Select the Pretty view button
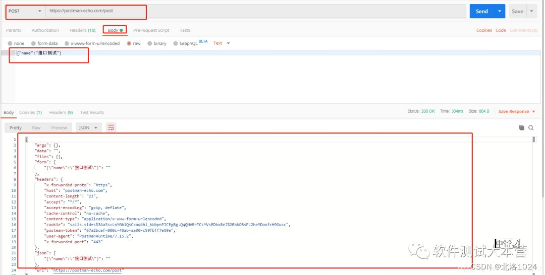The height and width of the screenshot is (275, 545). 16,127
